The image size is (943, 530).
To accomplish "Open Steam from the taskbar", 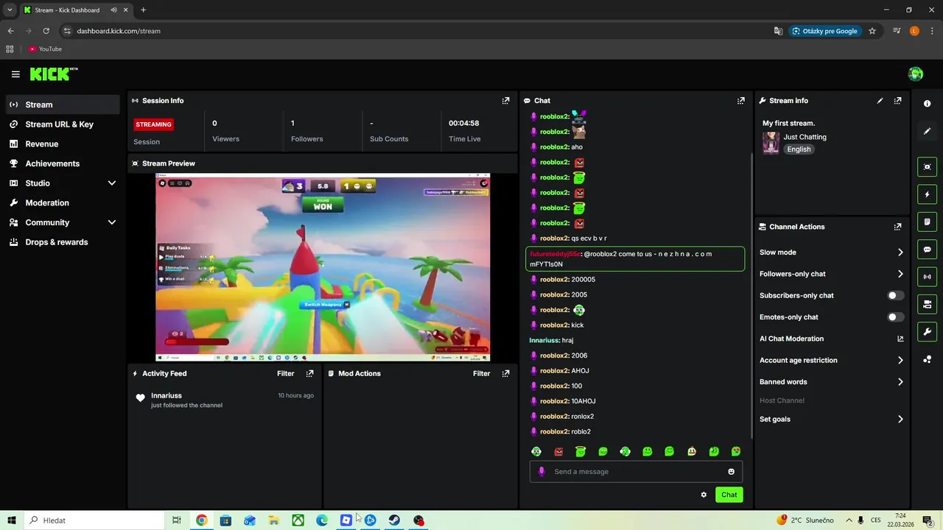I will [x=395, y=520].
